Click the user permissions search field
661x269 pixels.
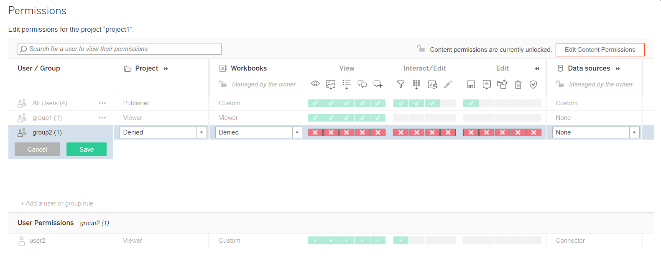point(120,49)
